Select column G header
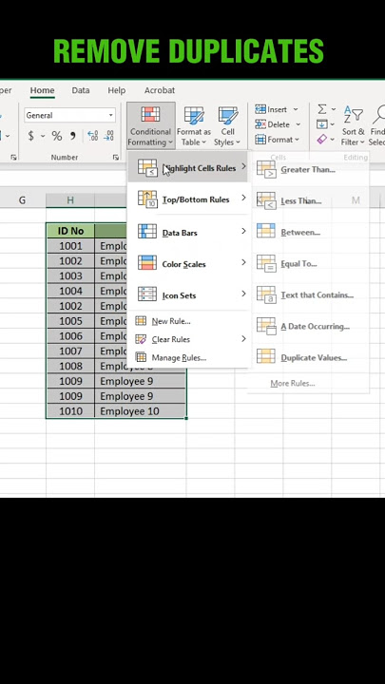The width and height of the screenshot is (385, 684). click(x=22, y=200)
